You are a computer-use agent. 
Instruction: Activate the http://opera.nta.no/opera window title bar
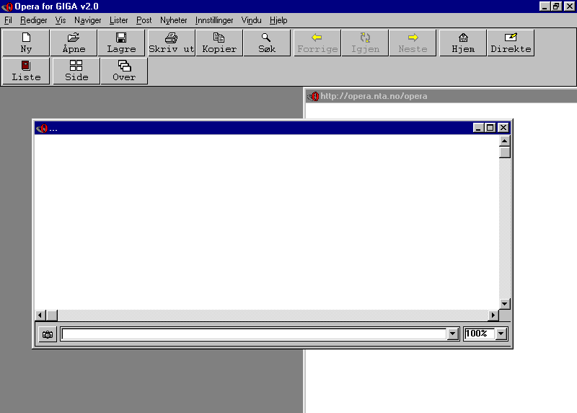click(441, 97)
